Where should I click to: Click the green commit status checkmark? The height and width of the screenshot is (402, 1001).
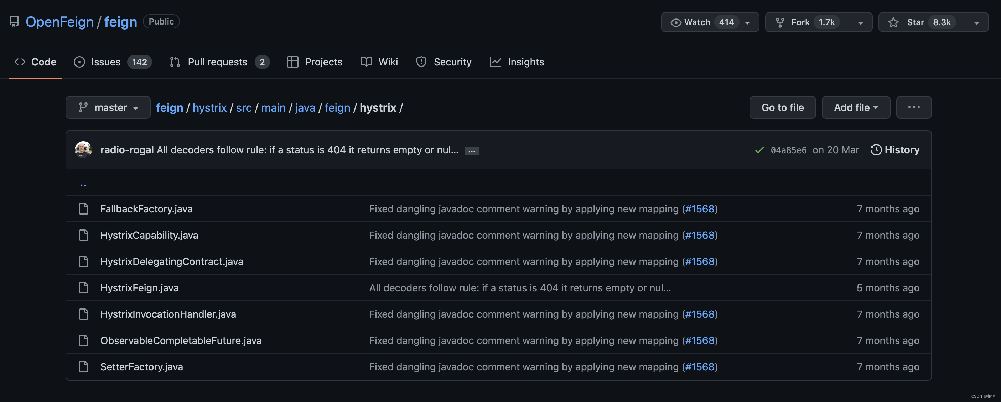coord(759,150)
